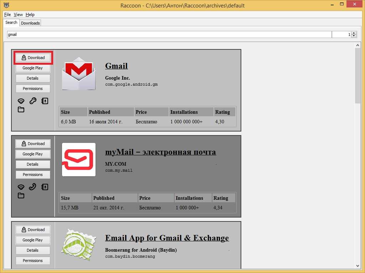
Task: Switch to the Downloads tab
Action: click(30, 23)
